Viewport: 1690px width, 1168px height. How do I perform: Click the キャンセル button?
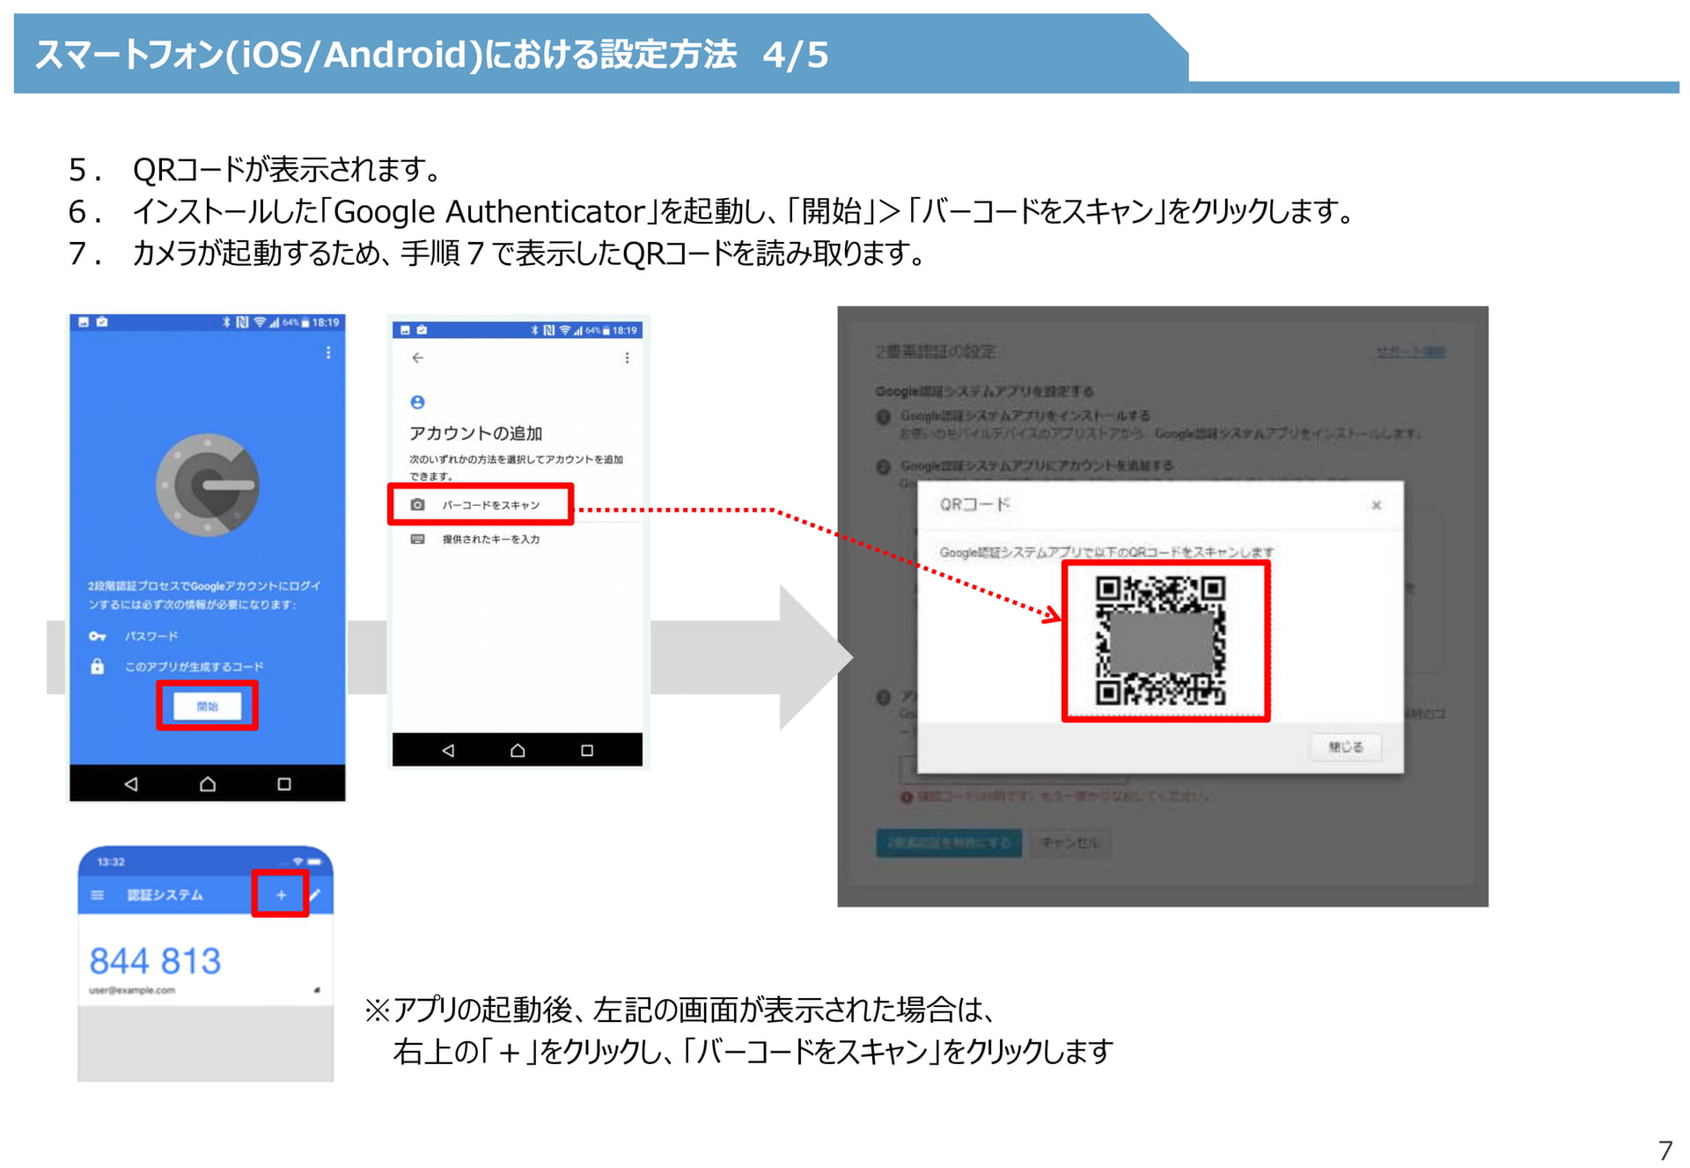(x=1070, y=843)
